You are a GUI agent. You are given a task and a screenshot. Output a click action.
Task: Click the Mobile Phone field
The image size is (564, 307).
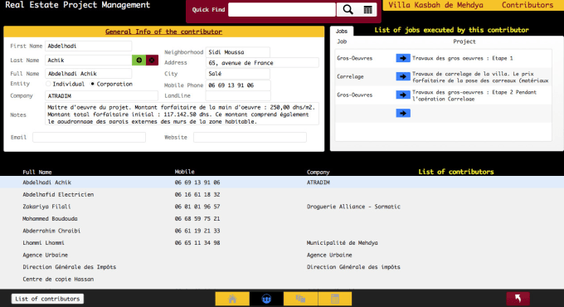click(238, 85)
